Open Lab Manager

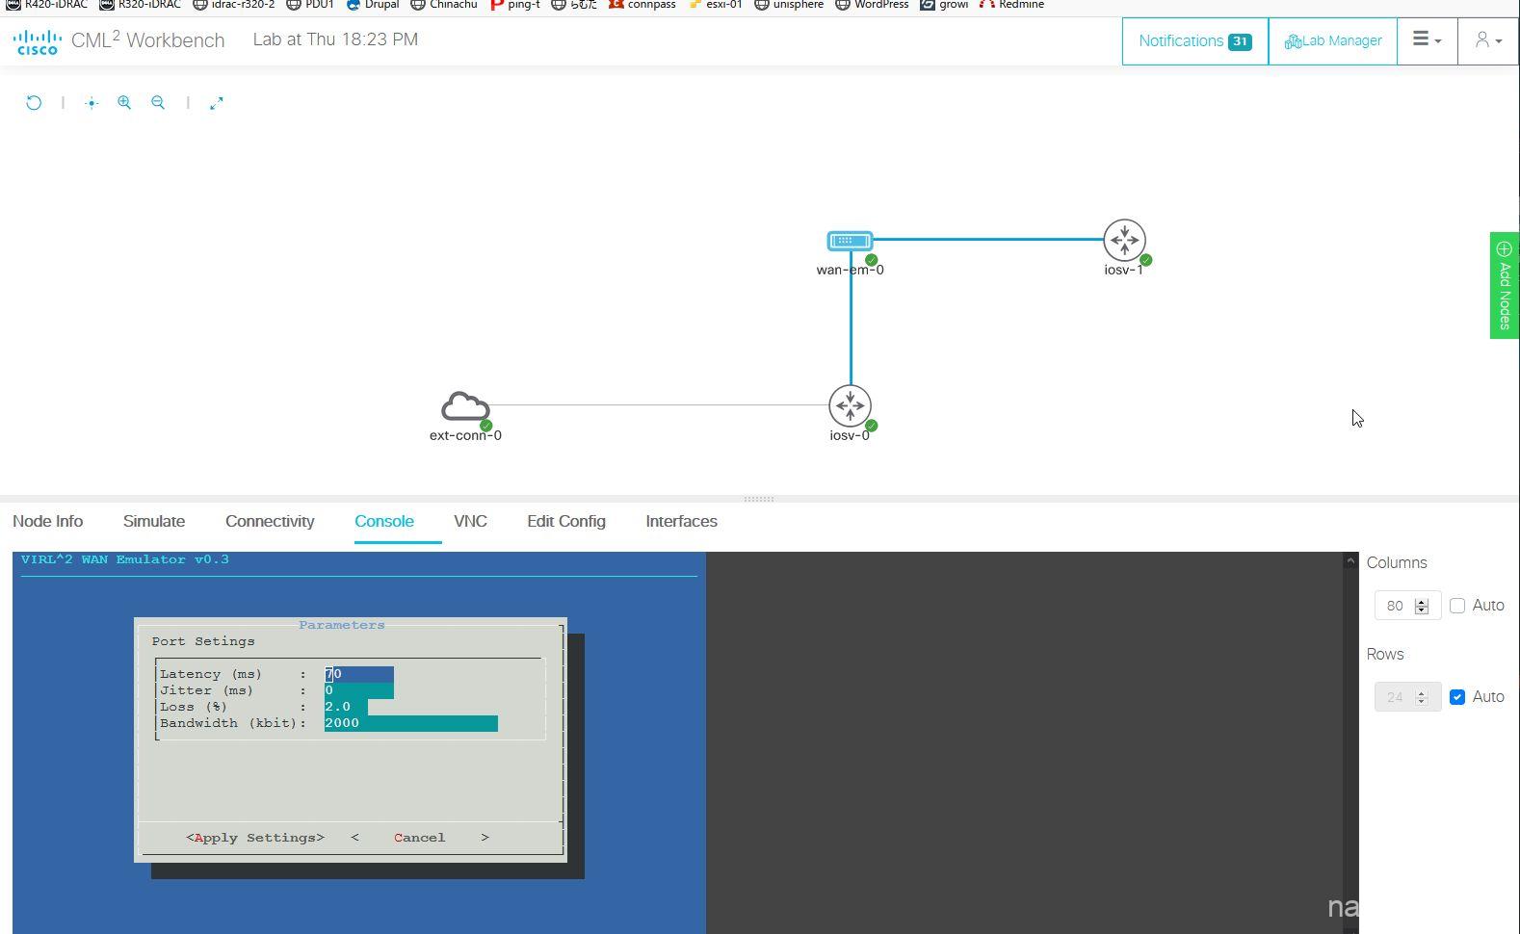point(1333,40)
